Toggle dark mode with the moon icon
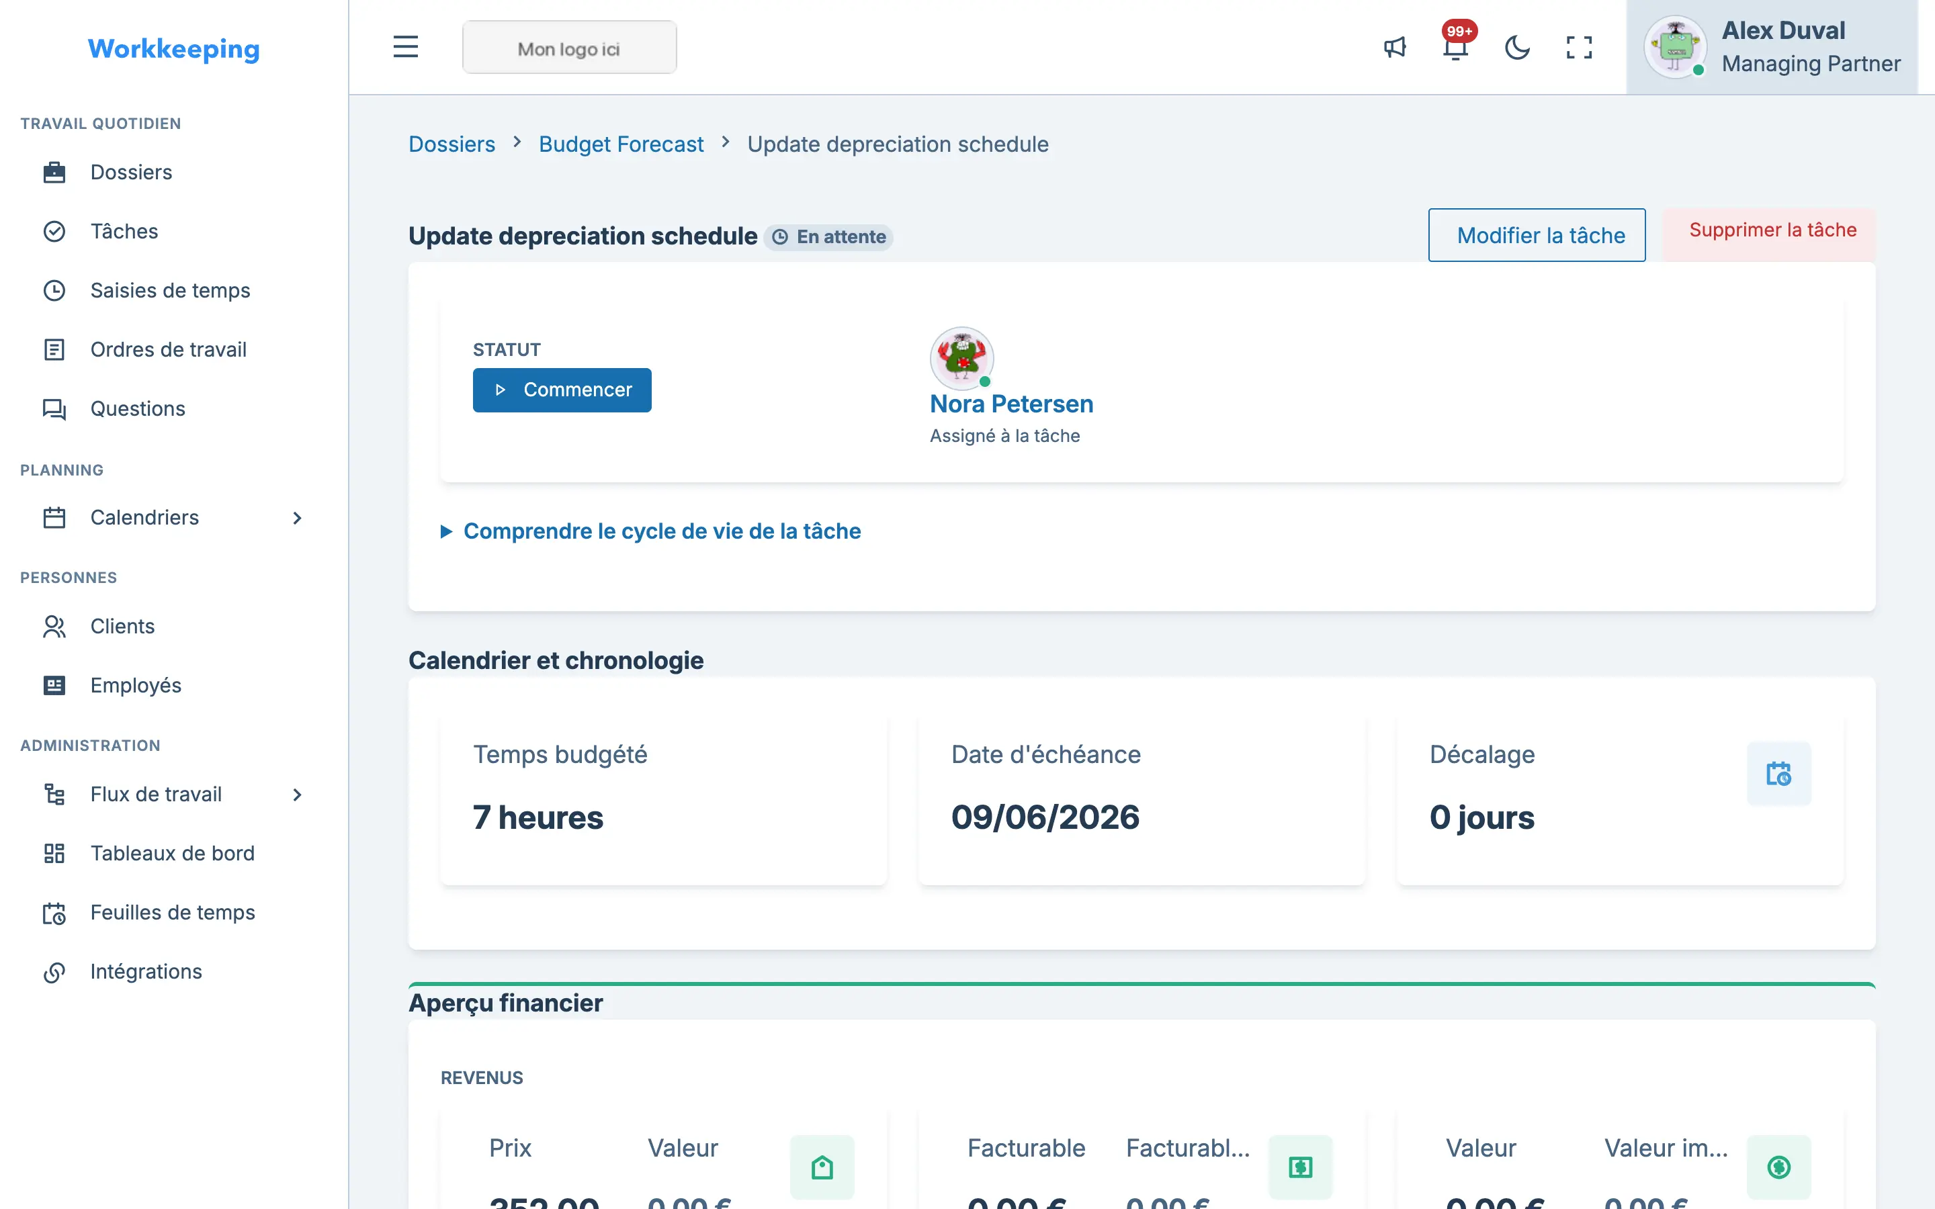 pos(1517,47)
